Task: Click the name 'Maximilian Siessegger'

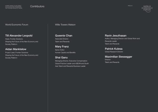Action: point(118,57)
